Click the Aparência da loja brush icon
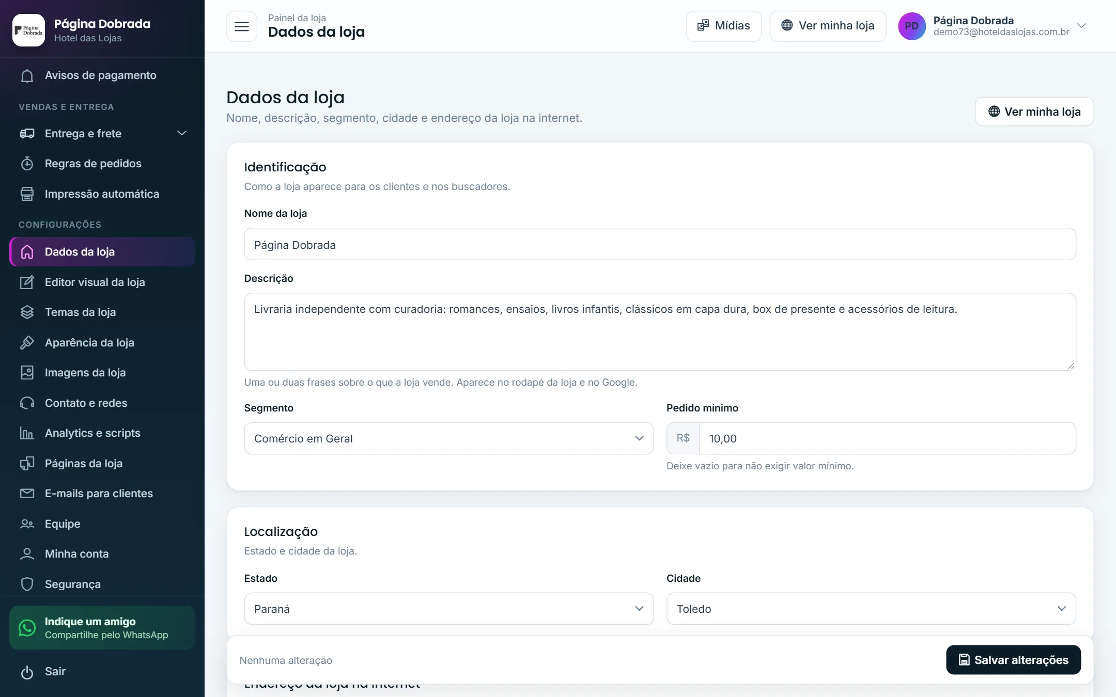 [27, 343]
